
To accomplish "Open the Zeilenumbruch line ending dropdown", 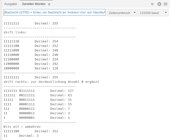I will pos(122,13).
